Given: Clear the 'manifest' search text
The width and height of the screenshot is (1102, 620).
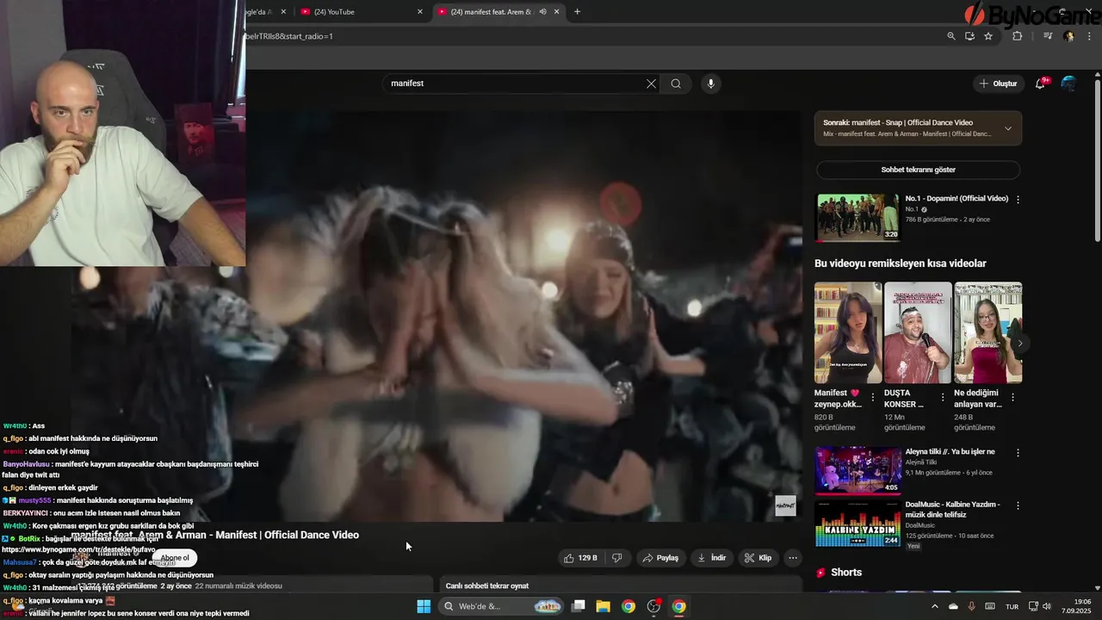Looking at the screenshot, I should [651, 84].
